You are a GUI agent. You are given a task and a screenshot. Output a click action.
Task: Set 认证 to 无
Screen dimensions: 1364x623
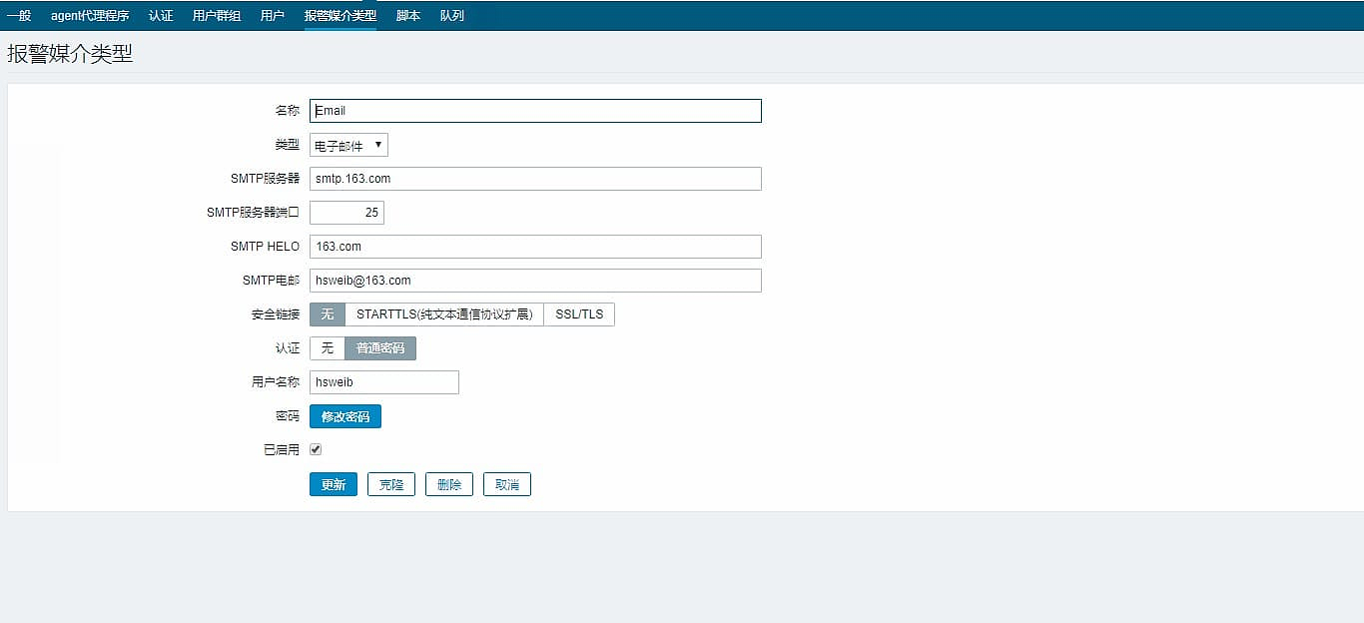(328, 348)
